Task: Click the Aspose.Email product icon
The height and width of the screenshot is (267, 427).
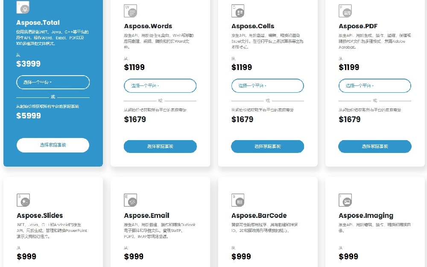Action: click(131, 200)
